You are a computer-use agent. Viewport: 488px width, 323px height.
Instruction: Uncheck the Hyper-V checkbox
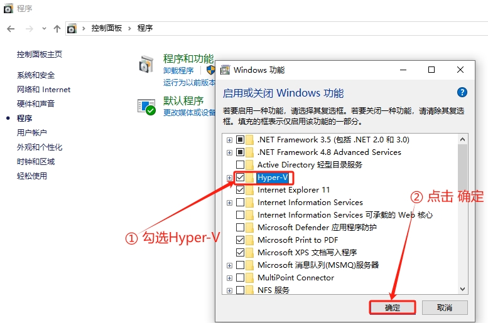point(241,177)
